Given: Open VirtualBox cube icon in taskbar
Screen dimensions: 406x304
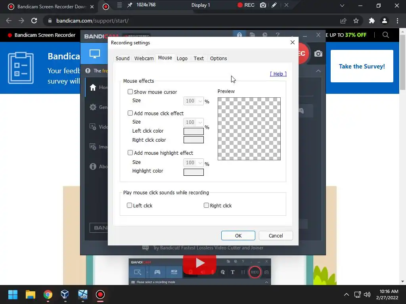Looking at the screenshot, I should coord(65,294).
